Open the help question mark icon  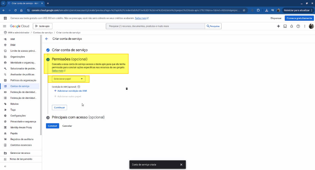[298, 26]
